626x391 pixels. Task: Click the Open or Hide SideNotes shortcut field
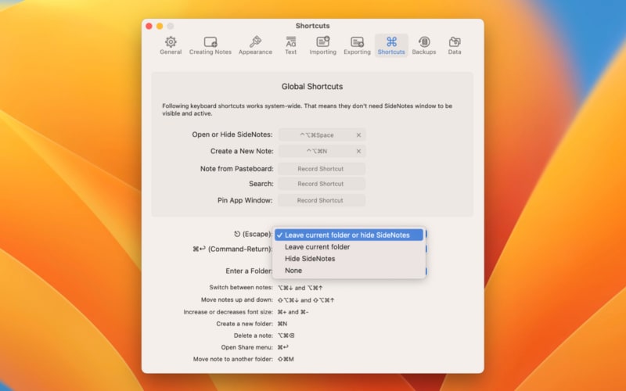(322, 135)
